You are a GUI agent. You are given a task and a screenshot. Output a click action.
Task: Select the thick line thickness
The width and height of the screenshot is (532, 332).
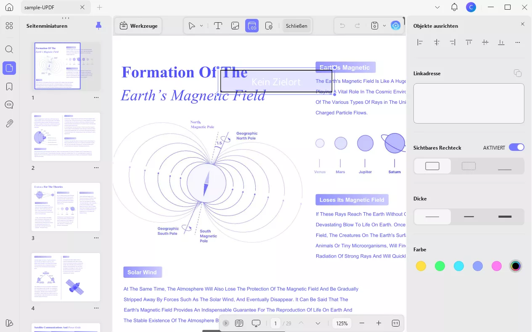[x=505, y=217]
